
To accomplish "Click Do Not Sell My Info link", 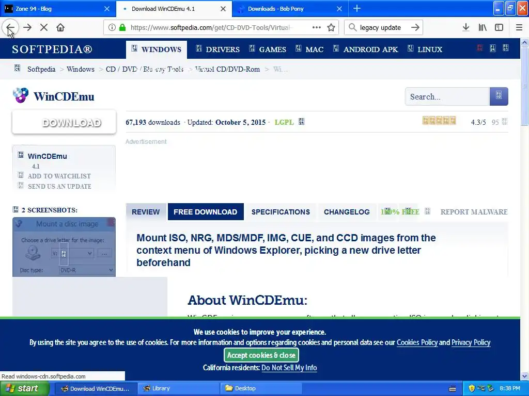I will [289, 367].
